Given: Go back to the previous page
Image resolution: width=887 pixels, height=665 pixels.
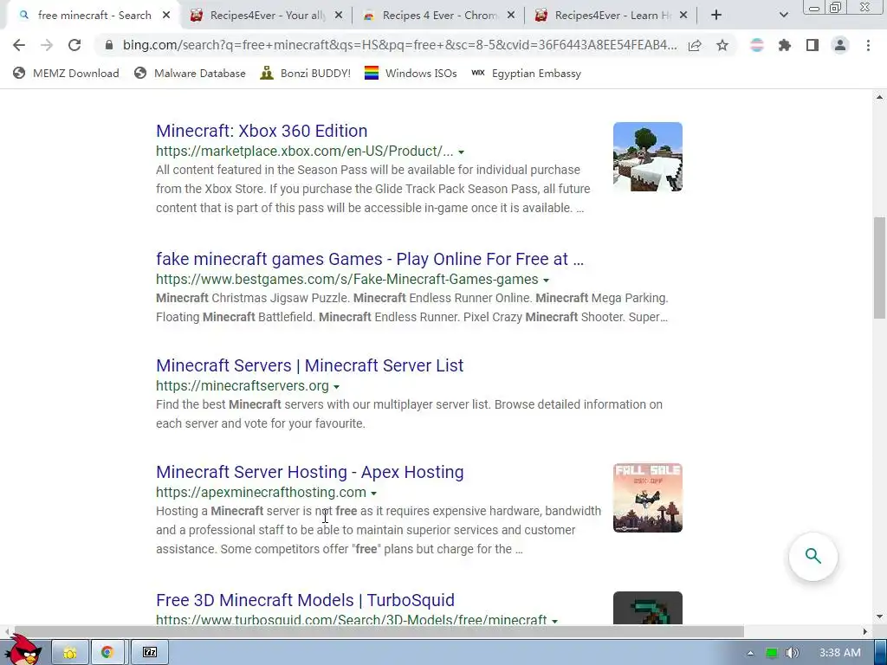Looking at the screenshot, I should coord(19,45).
